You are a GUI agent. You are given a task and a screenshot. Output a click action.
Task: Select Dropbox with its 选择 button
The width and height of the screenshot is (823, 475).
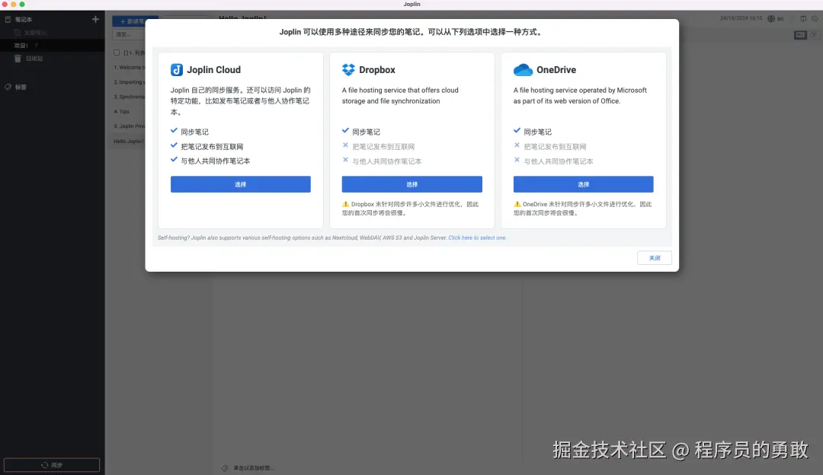pos(412,184)
